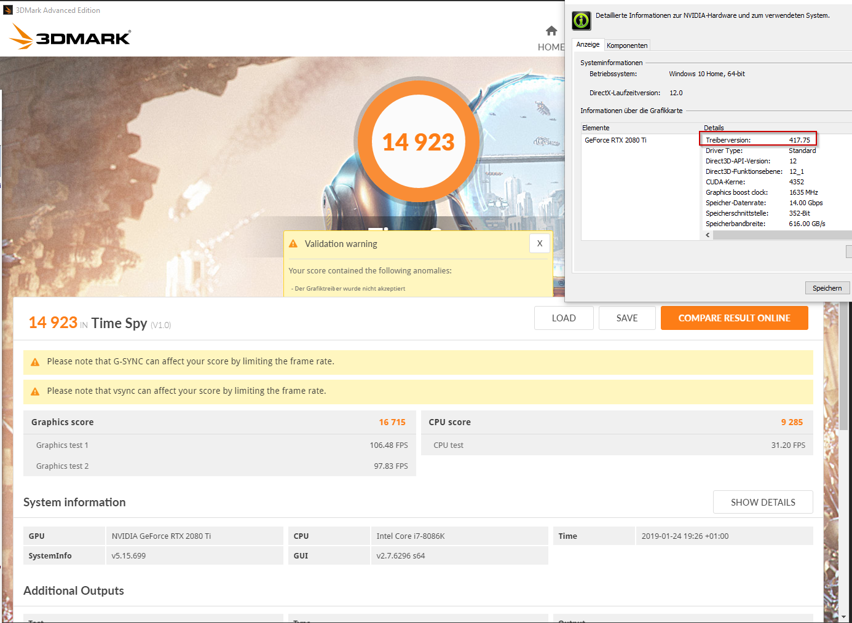Click the 3DMark logo in the header
Screen dimensions: 852x623
point(70,37)
